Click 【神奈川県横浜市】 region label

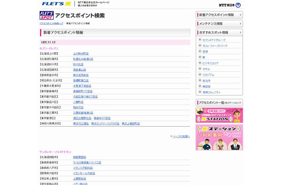[x=50, y=123]
